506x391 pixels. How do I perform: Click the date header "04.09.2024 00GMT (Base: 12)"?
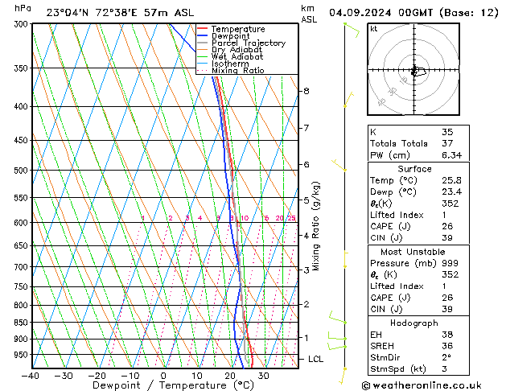point(414,13)
